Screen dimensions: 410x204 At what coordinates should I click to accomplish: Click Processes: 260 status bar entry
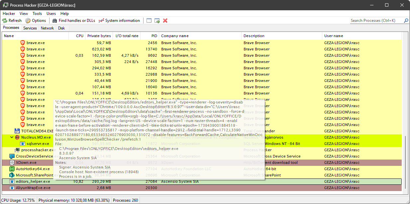tap(125, 200)
